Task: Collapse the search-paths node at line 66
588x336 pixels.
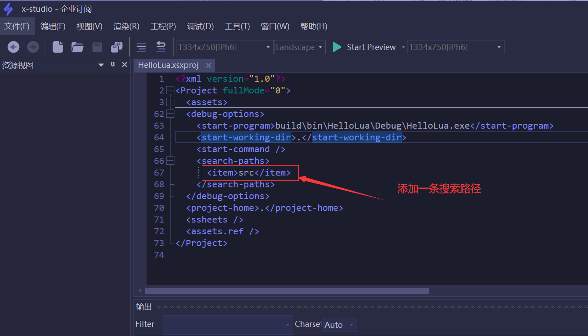Action: coord(170,161)
